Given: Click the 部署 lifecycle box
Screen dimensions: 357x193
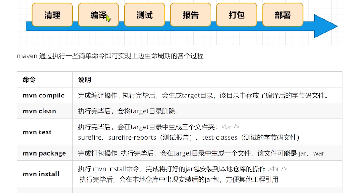Looking at the screenshot, I should pyautogui.click(x=283, y=15).
